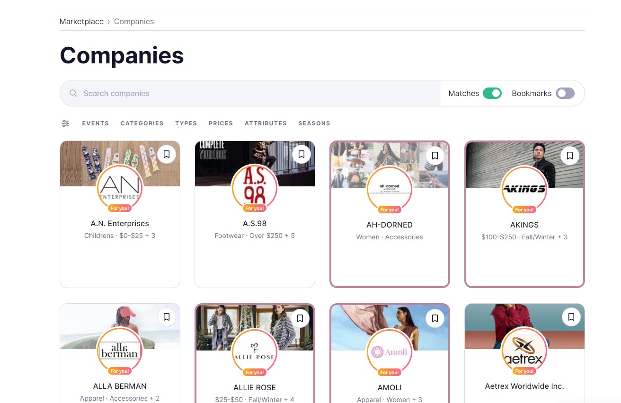Click the search magnifier icon
This screenshot has height=403, width=621.
pos(73,93)
